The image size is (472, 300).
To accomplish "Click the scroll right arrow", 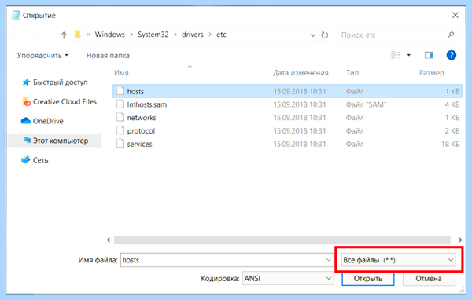I will [460, 240].
